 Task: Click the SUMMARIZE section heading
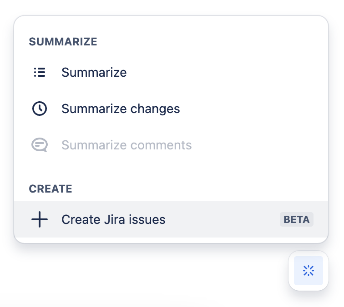tap(63, 42)
